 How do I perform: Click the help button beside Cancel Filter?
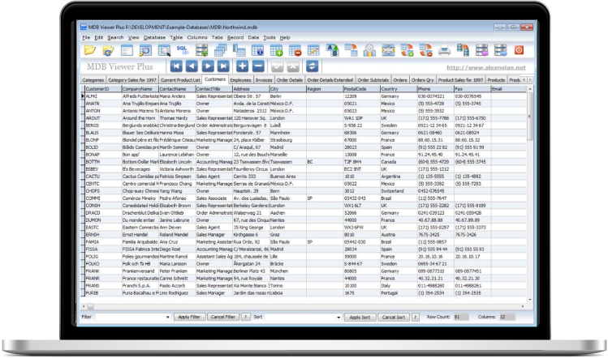click(245, 318)
